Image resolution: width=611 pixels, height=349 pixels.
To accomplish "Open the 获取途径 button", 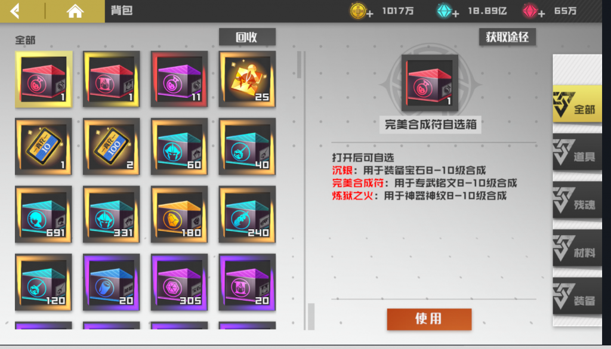I will click(507, 37).
